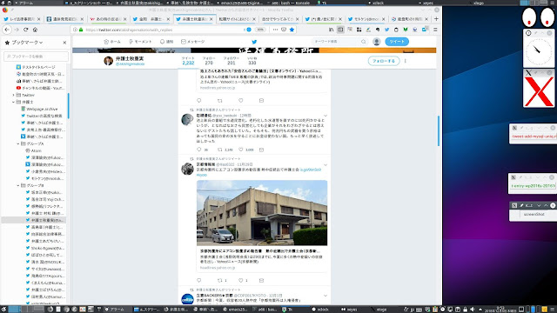Click the search magnifier in Twitter search box
This screenshot has height=313, width=557.
tap(364, 42)
